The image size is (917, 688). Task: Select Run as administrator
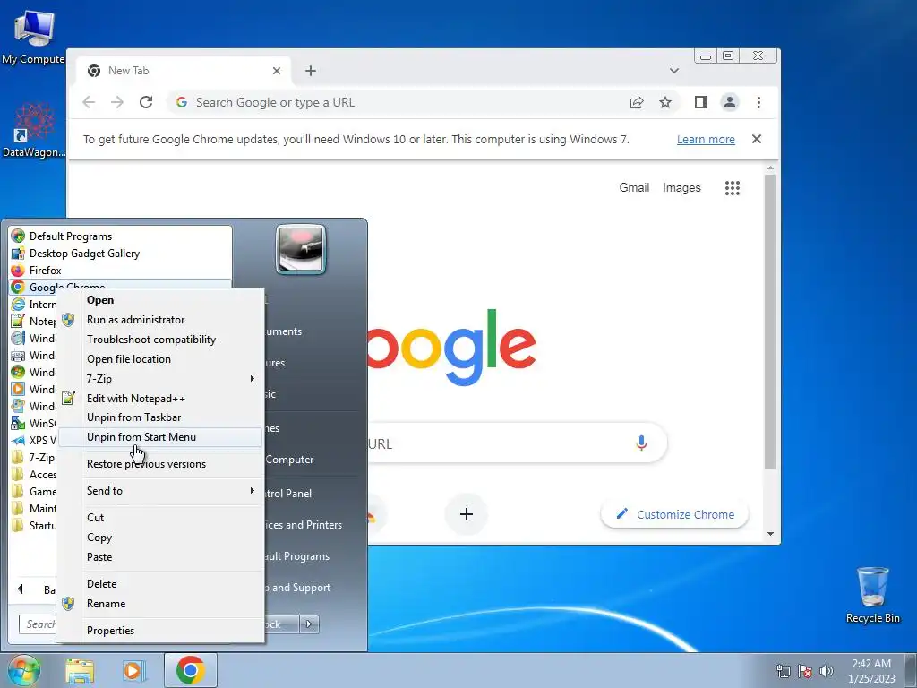(161, 320)
